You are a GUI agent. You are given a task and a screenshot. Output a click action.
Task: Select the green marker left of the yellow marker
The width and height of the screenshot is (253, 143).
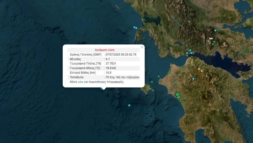coord(183,69)
